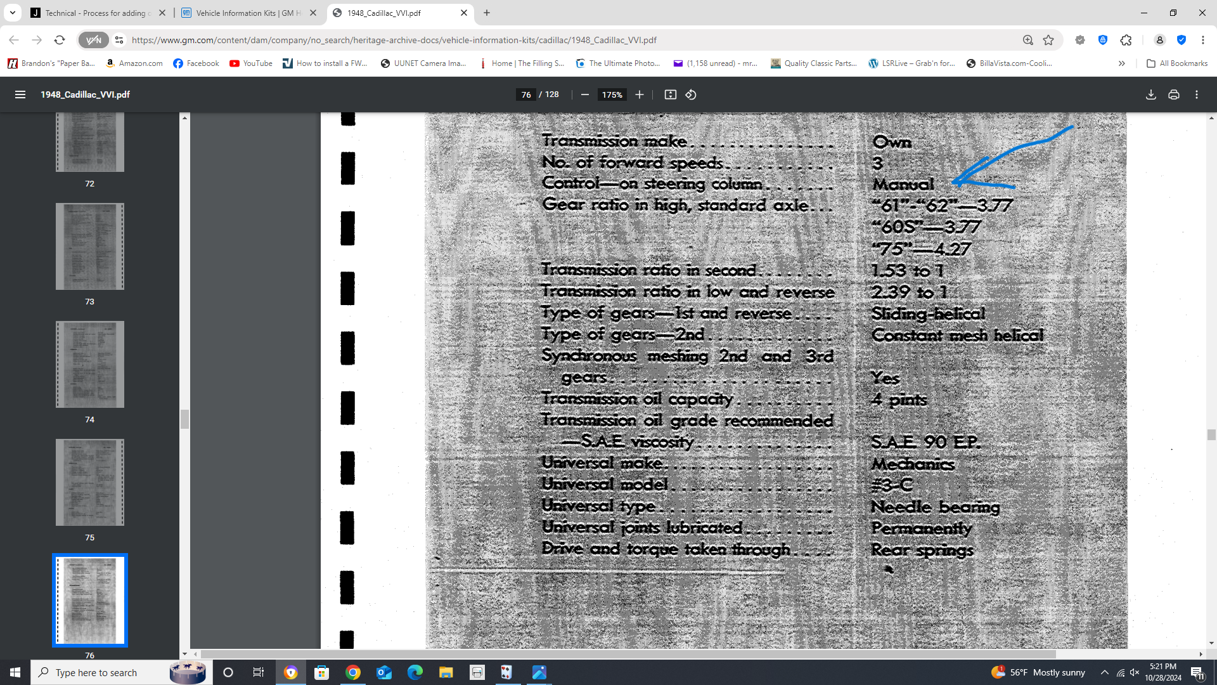Open File Explorer from the taskbar

tap(446, 672)
